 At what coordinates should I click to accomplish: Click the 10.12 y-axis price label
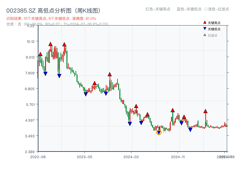[x=31, y=41]
